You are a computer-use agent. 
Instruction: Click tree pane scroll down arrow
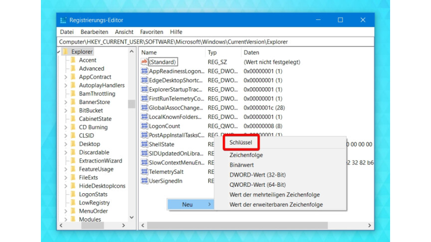pos(132,217)
